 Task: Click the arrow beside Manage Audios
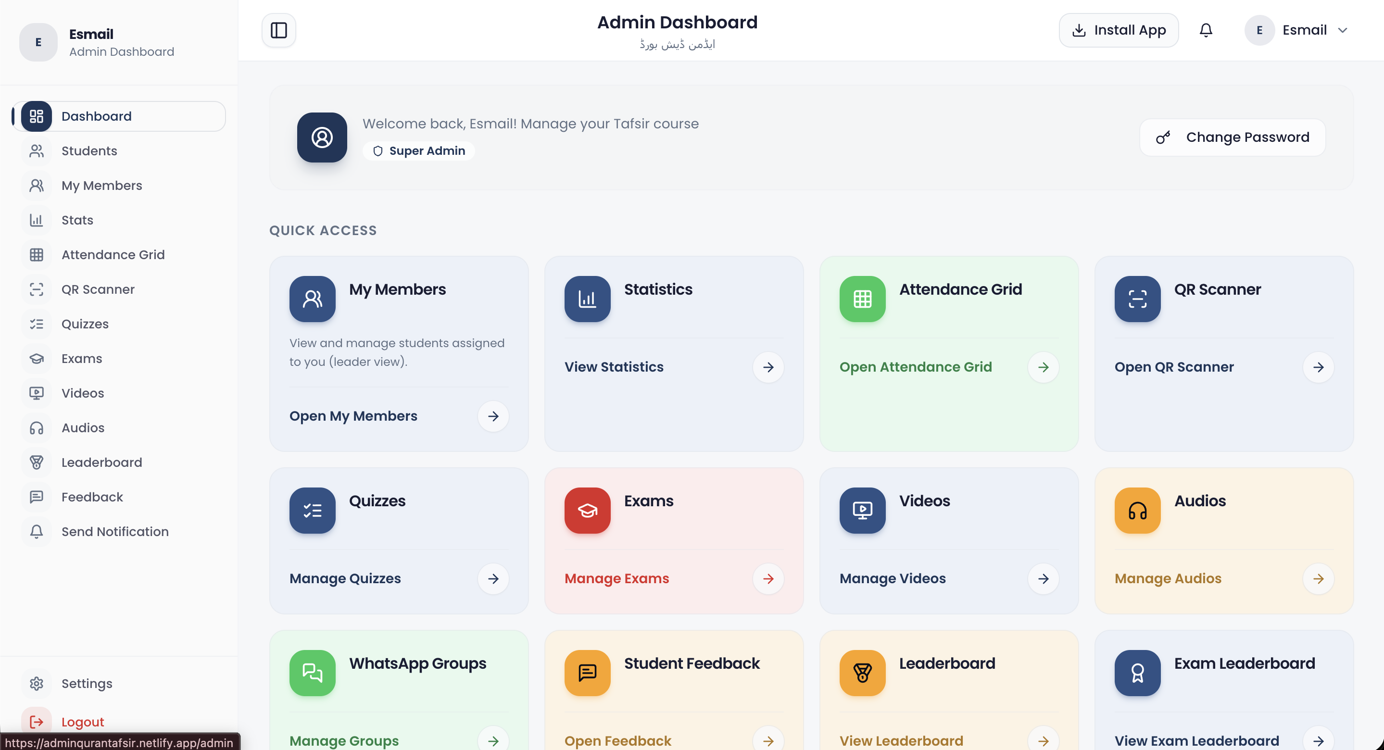click(x=1319, y=579)
